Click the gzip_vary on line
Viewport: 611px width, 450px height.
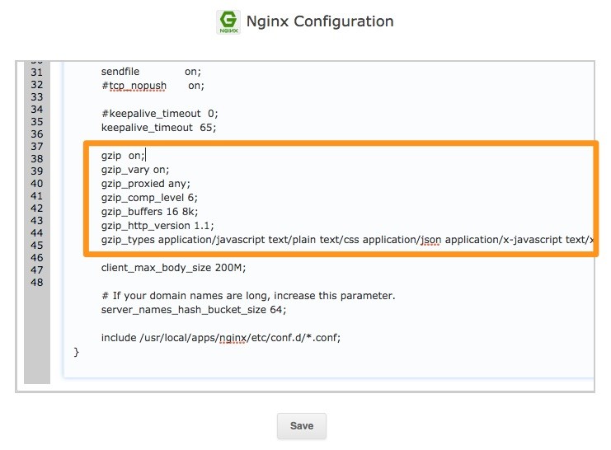pos(134,170)
